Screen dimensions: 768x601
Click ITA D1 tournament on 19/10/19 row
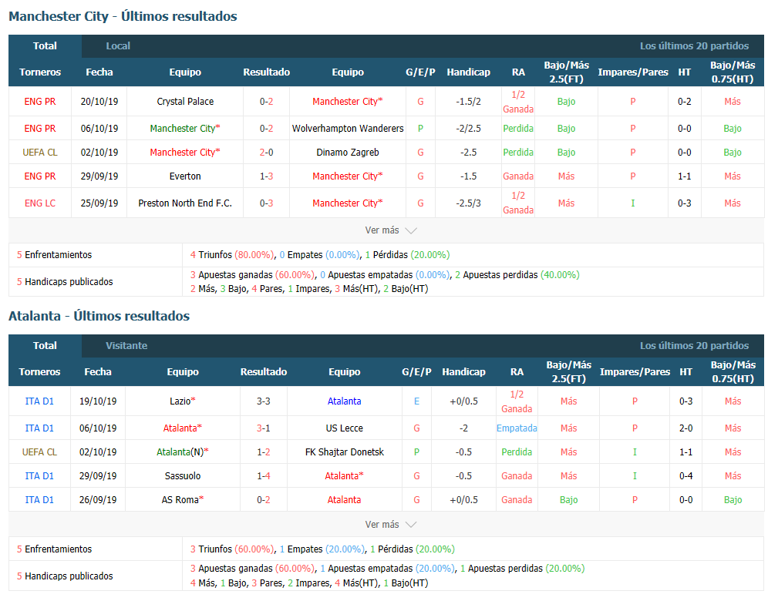(39, 401)
